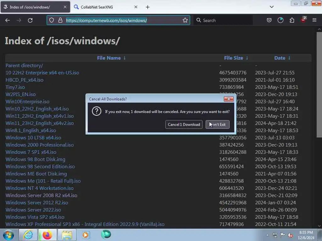Screen dimensions: 322x241
Task: Open the media player taskbar icon
Action: 86,235
